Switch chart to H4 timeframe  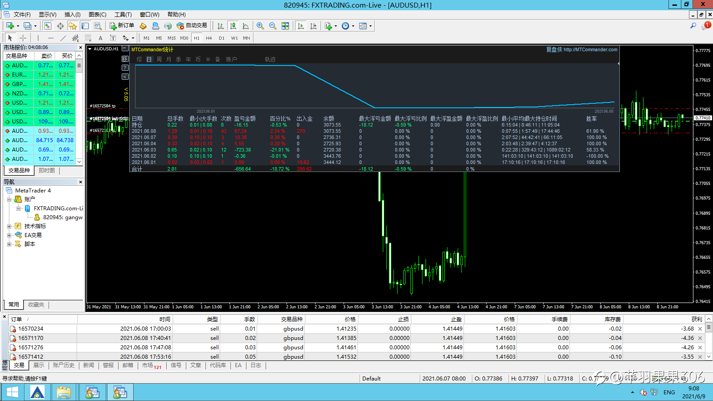pyautogui.click(x=209, y=38)
